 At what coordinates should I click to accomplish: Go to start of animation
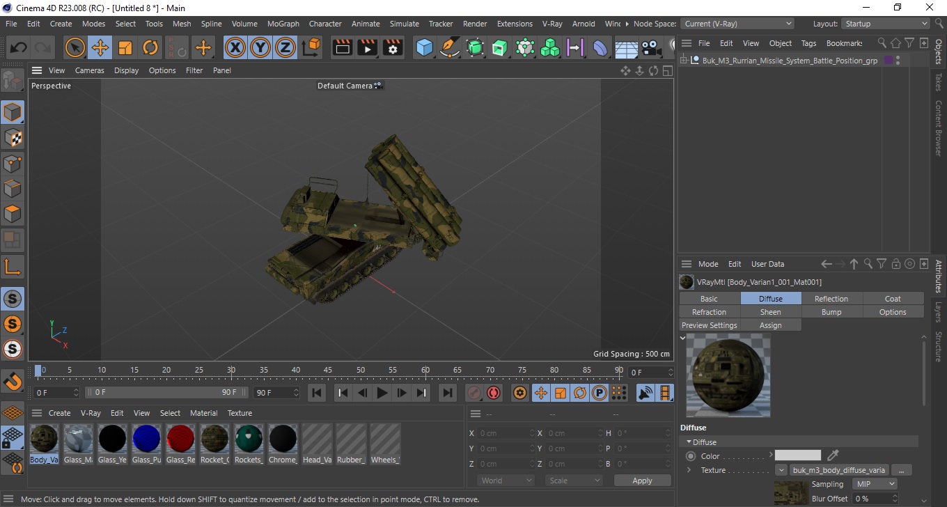click(x=317, y=393)
